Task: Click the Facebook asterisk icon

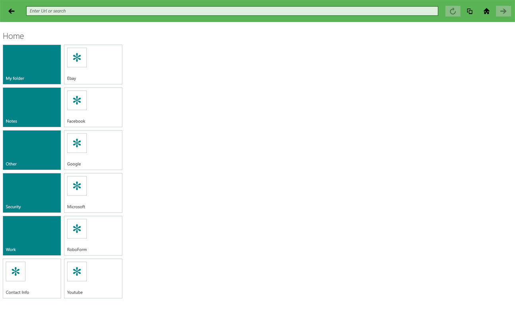Action: (77, 100)
